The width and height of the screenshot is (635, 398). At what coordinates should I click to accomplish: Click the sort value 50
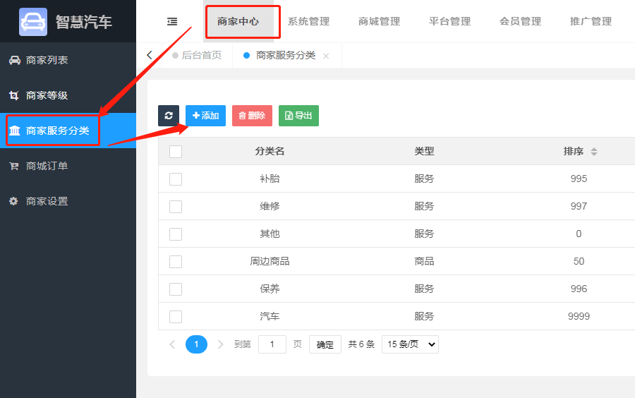pyautogui.click(x=579, y=262)
